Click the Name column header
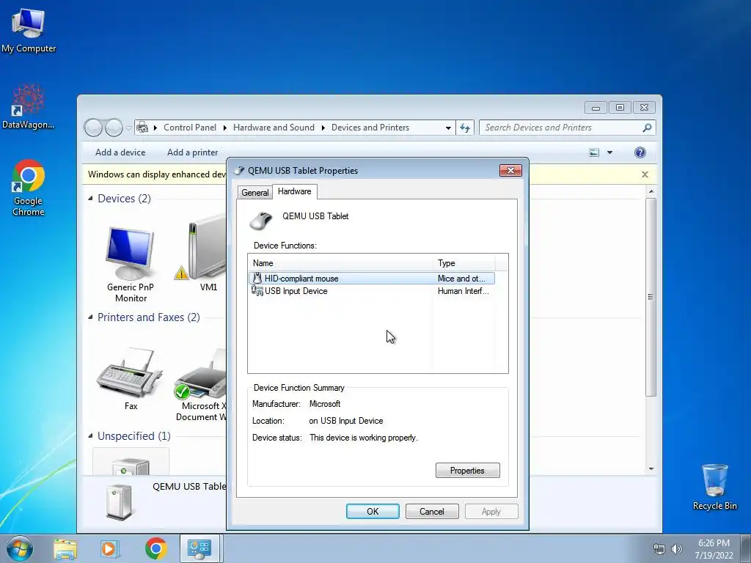 tap(340, 263)
